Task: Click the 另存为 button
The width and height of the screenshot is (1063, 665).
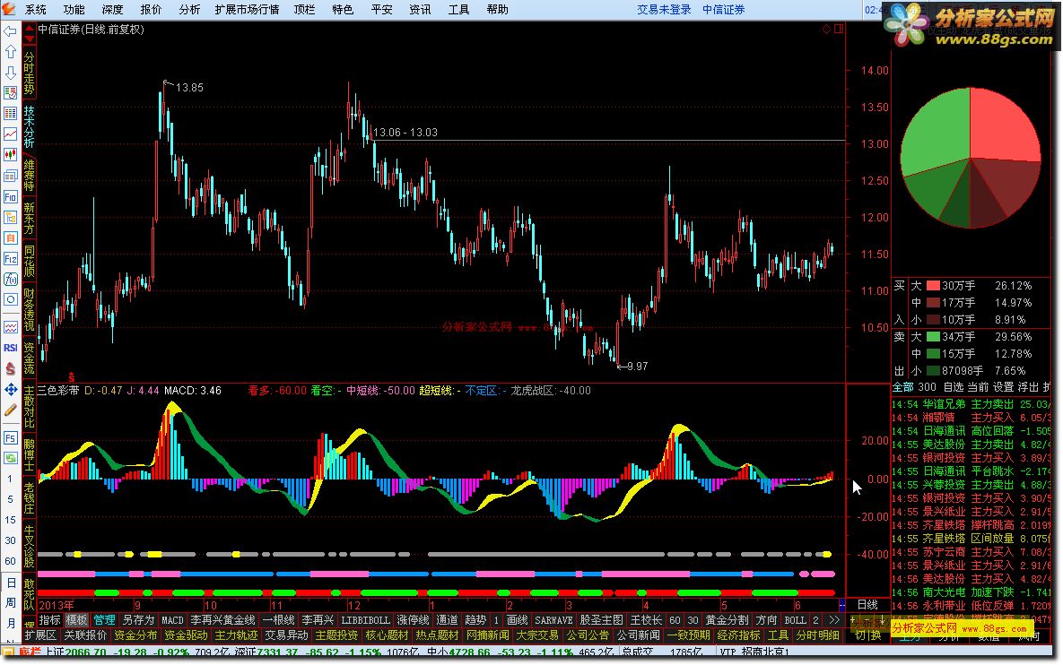Action: coord(138,619)
